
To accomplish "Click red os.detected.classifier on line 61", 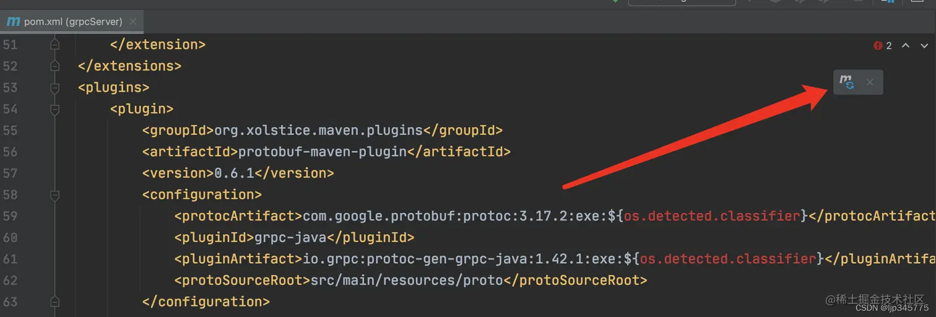I will tap(728, 259).
